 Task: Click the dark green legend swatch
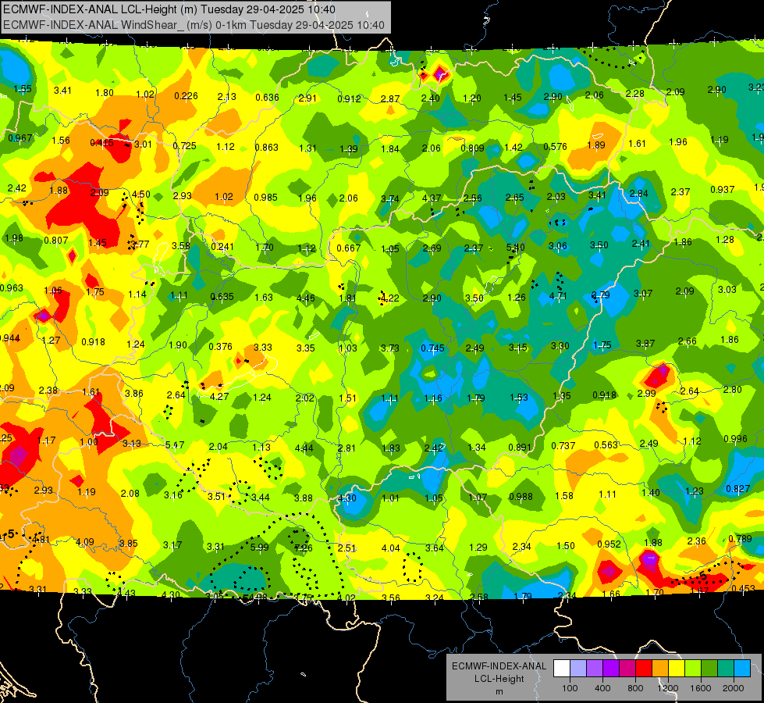tap(709, 669)
